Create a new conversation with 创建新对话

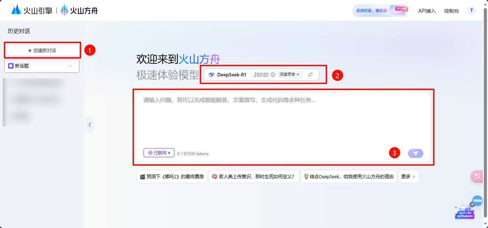[x=42, y=50]
